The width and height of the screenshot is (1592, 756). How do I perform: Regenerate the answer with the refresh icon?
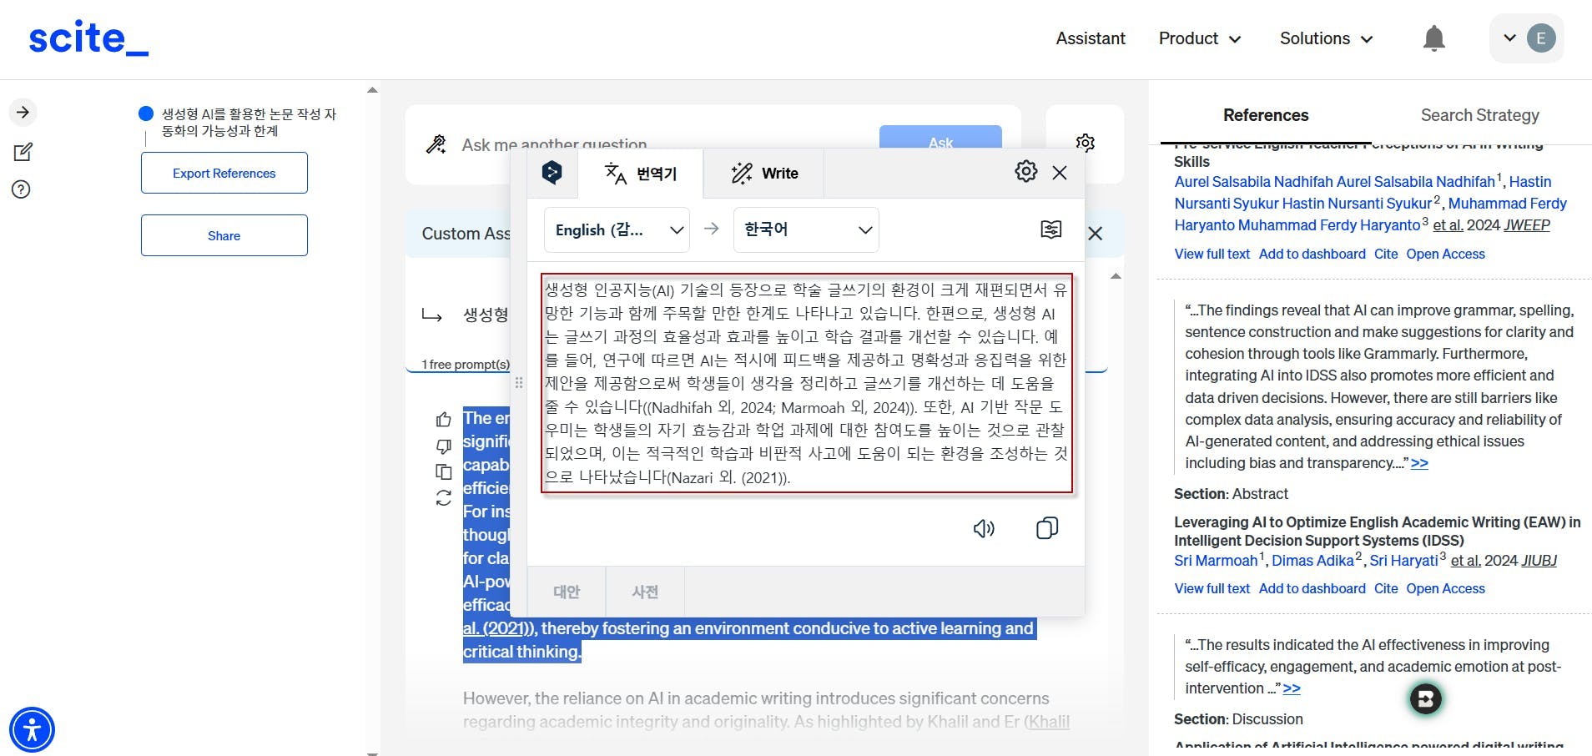(444, 498)
